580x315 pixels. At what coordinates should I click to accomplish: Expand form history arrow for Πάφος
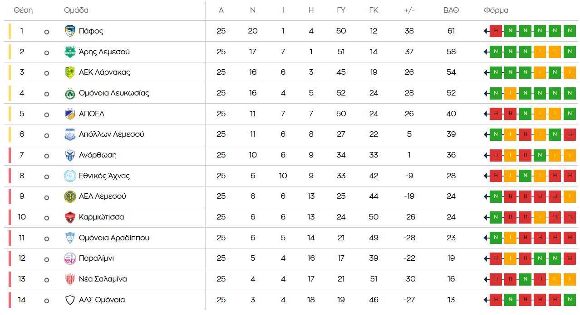tap(486, 31)
